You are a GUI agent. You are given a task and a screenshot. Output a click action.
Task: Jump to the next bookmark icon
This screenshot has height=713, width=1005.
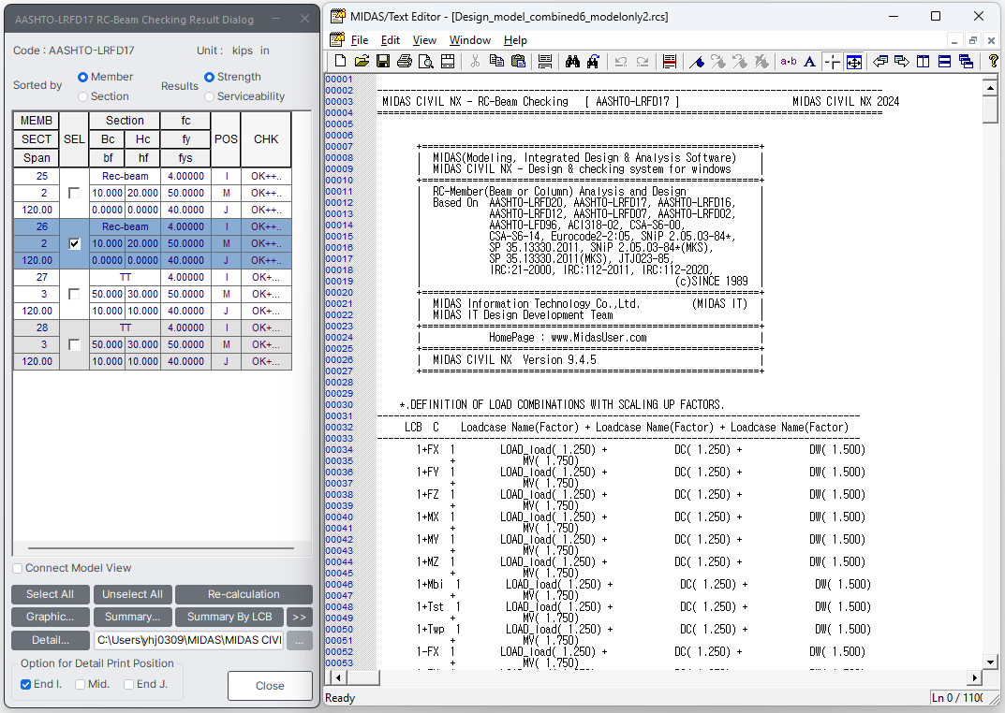(718, 62)
